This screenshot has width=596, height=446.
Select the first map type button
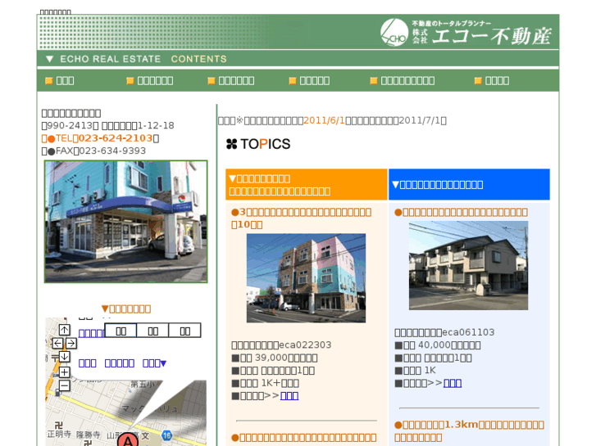click(x=121, y=331)
